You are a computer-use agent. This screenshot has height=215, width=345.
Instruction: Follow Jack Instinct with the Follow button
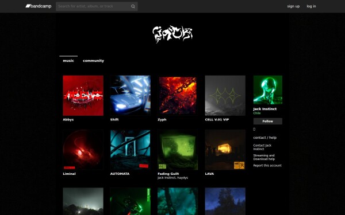tap(268, 121)
